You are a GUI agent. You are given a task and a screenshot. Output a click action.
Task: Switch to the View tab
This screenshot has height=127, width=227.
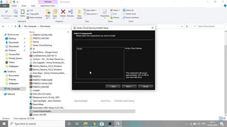(x=33, y=6)
